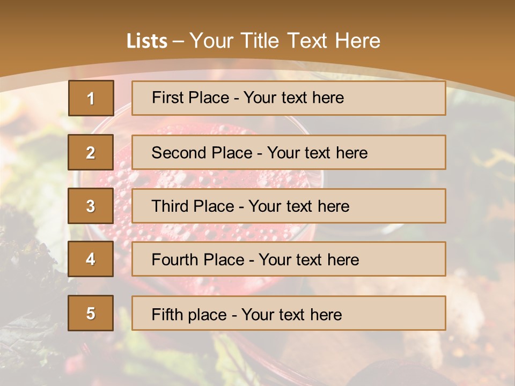The image size is (515, 386).
Task: Select the number 4 box
Action: tap(91, 259)
